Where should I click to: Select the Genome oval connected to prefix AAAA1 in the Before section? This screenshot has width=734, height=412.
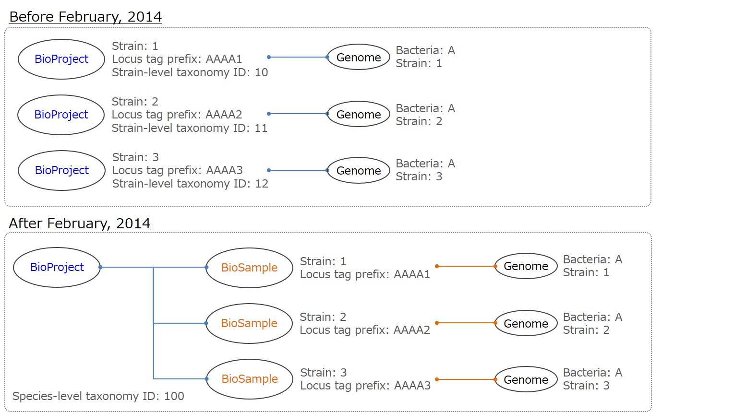point(358,58)
